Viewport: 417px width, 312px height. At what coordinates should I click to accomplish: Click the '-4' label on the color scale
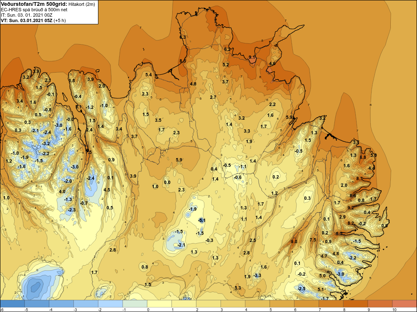(50, 310)
